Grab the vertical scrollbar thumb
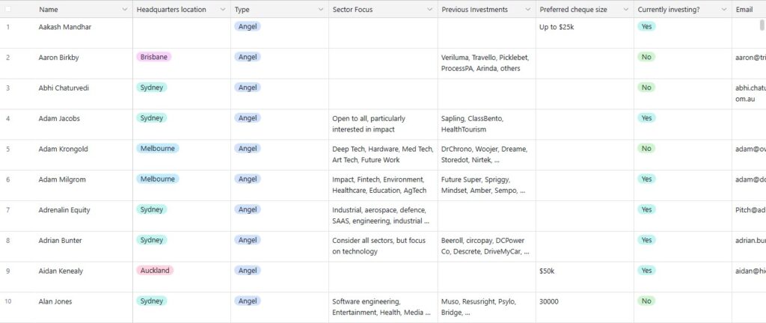Viewport: 766px width, 323px height. 762,25
